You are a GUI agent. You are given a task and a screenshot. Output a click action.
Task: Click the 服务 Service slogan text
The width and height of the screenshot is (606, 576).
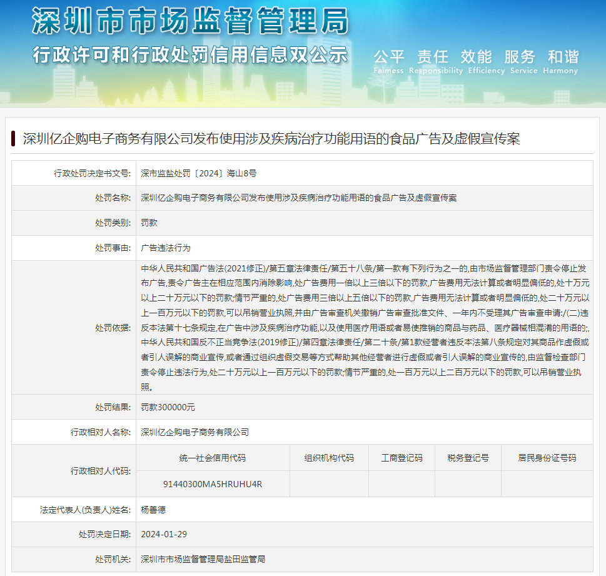tap(523, 61)
